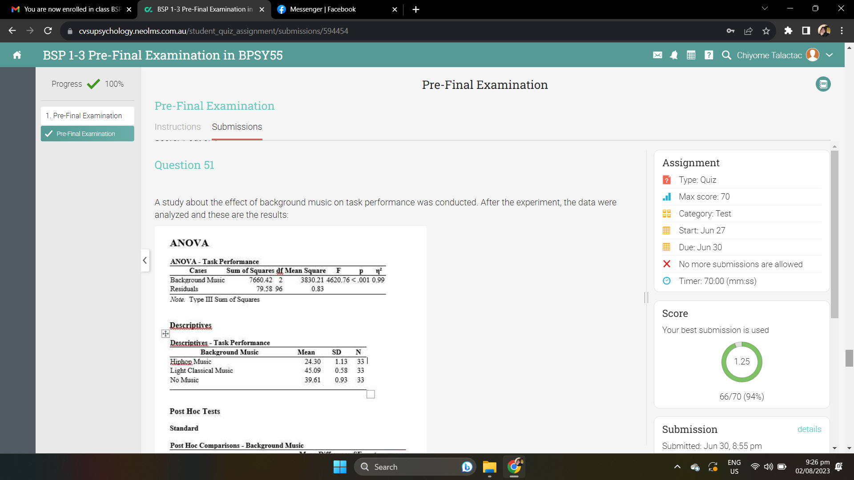Select the Submissions tab
The width and height of the screenshot is (854, 480).
point(237,127)
